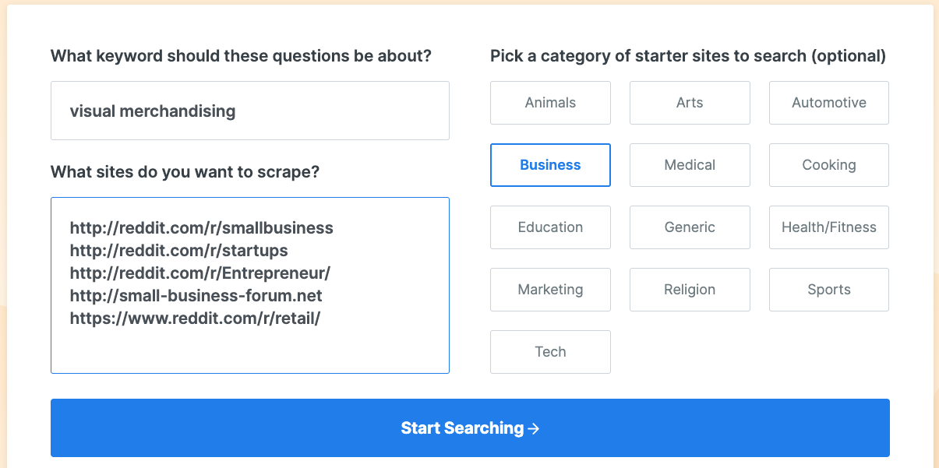Select the Tech starter category
Screen dimensions: 939x468
550,352
